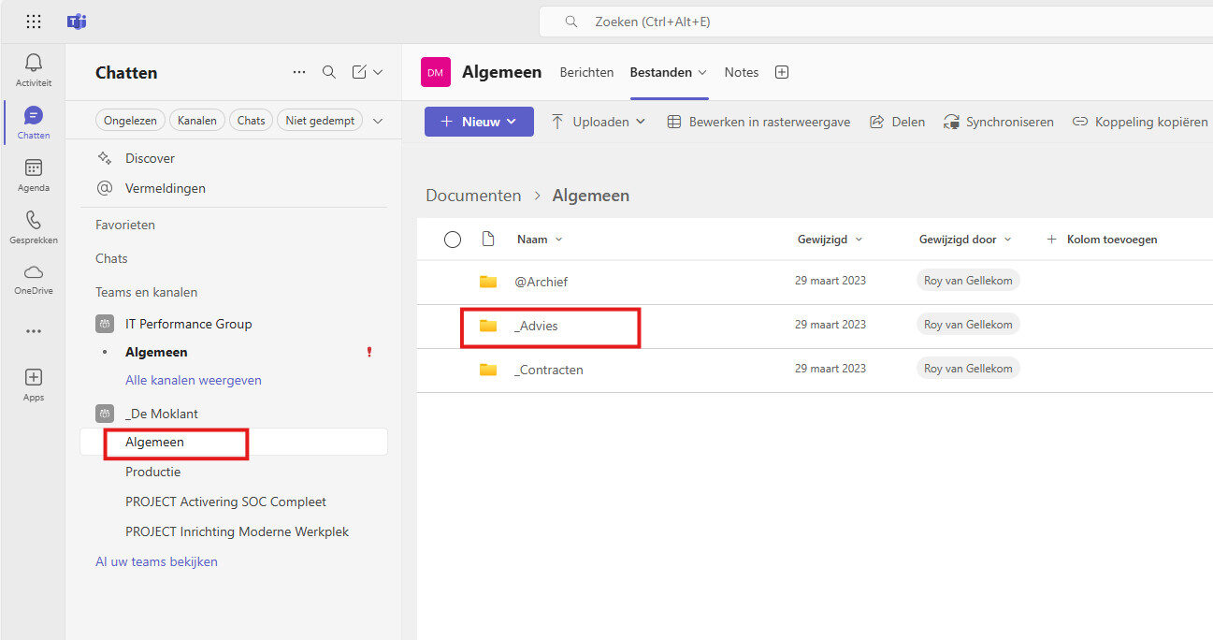Screen dimensions: 1213x640
Task: Switch to the Notes tab
Action: pyautogui.click(x=742, y=72)
